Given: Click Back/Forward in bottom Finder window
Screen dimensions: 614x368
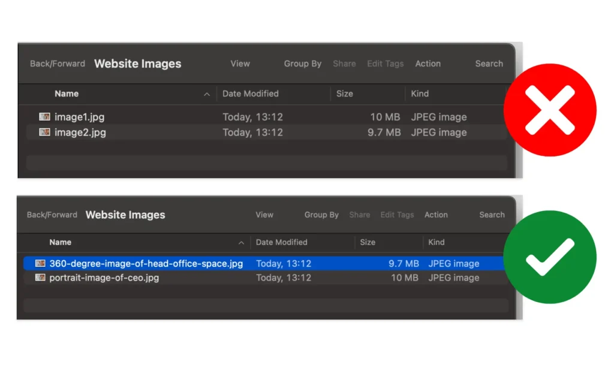Looking at the screenshot, I should pos(52,215).
